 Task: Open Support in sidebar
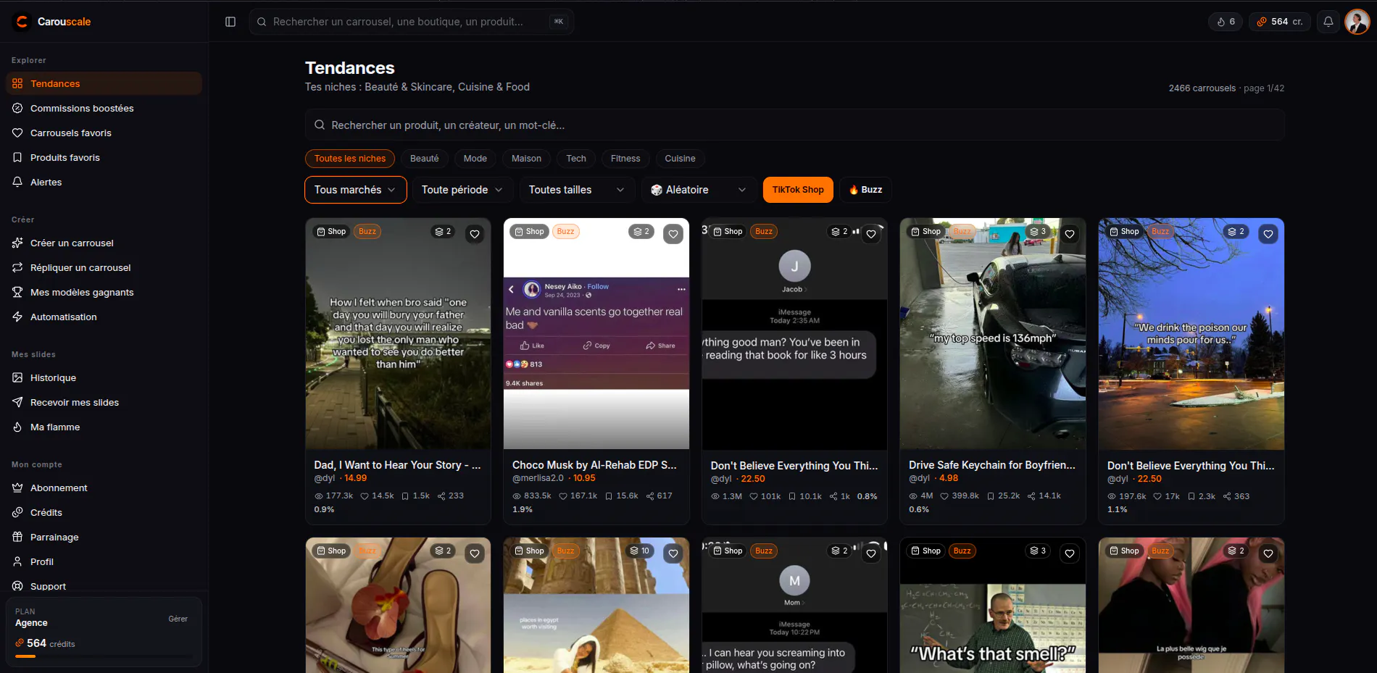104,585
